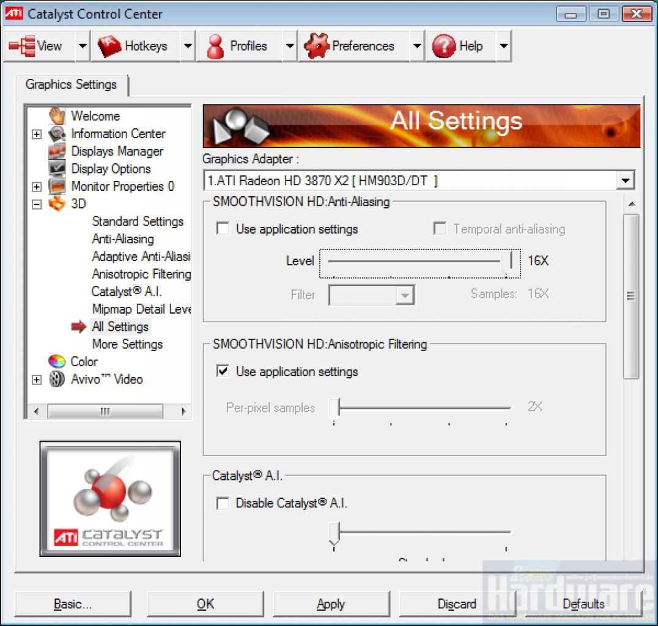Click the Profiles person icon
The image size is (658, 626).
[215, 46]
